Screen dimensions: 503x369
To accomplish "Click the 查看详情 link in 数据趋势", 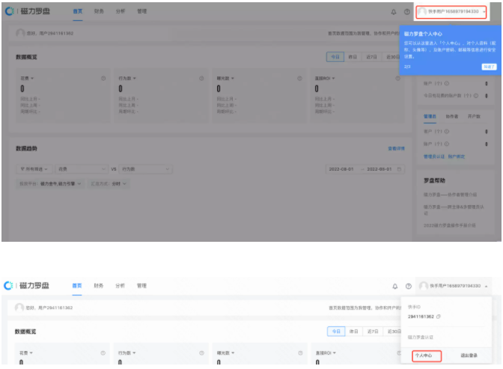I will point(396,149).
